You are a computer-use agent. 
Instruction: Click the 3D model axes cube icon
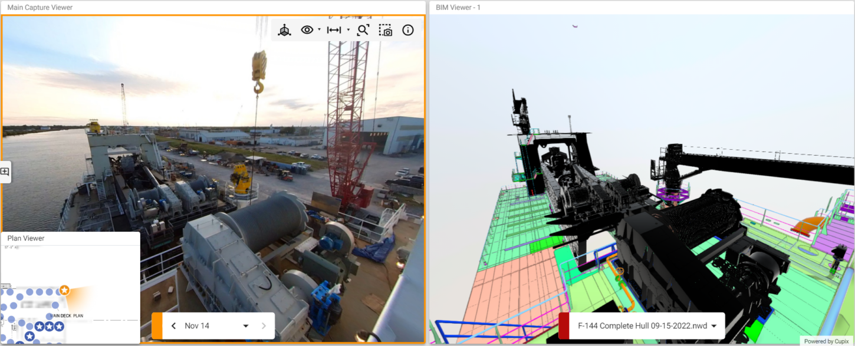(284, 30)
